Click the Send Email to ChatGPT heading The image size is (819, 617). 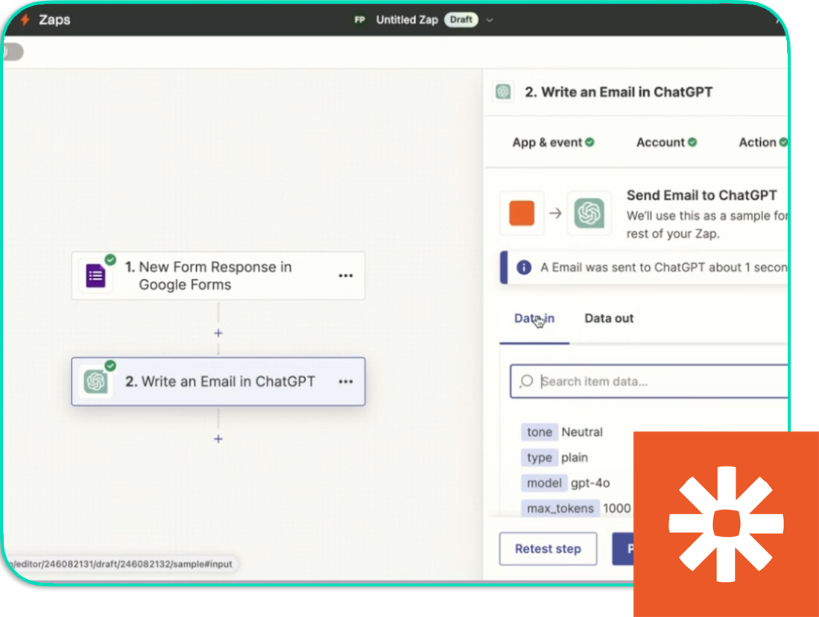click(x=701, y=195)
